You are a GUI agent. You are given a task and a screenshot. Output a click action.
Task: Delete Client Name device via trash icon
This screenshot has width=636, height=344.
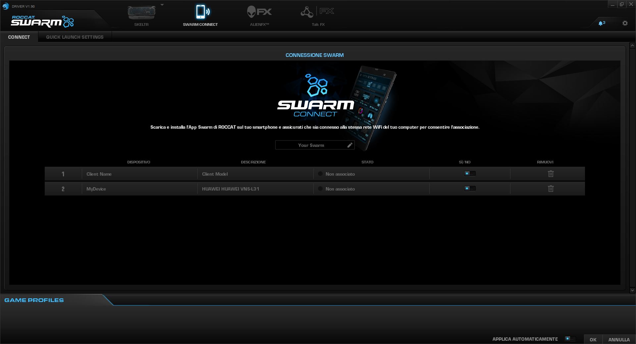click(x=551, y=174)
